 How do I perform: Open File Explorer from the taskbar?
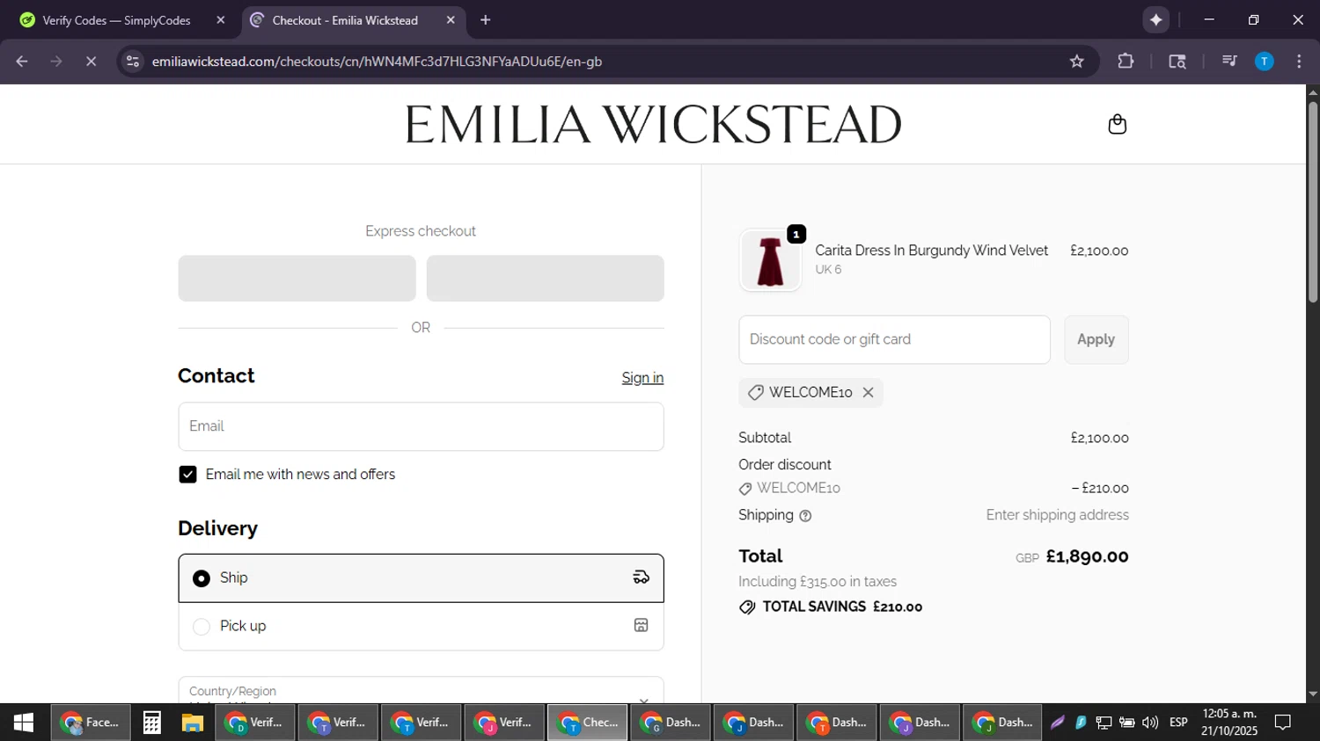pos(193,723)
